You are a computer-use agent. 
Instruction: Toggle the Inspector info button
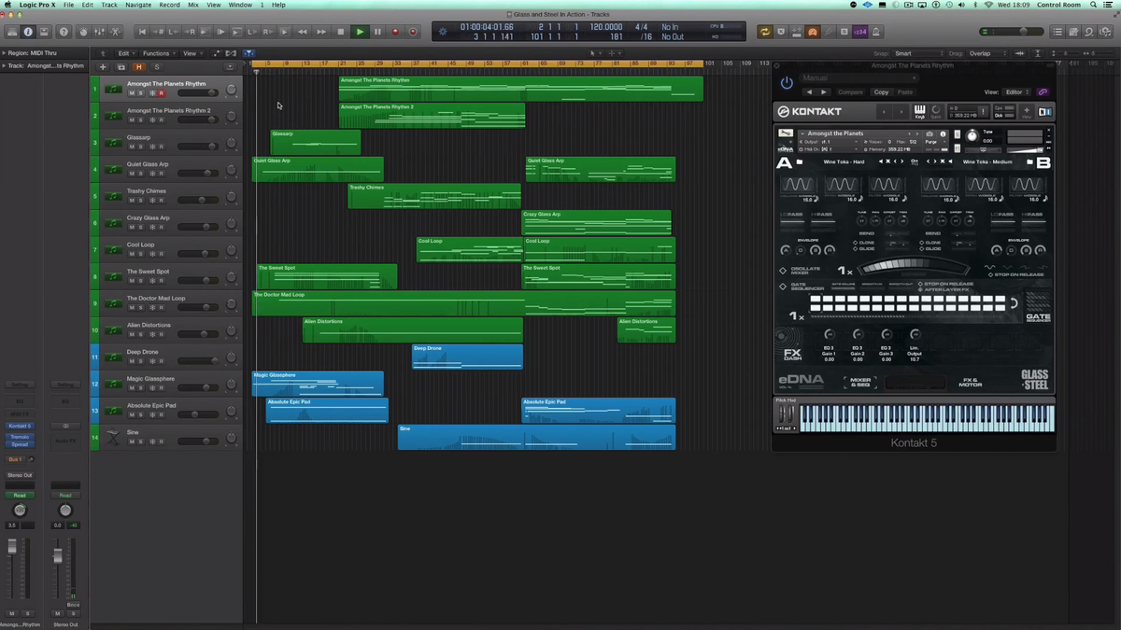[28, 32]
